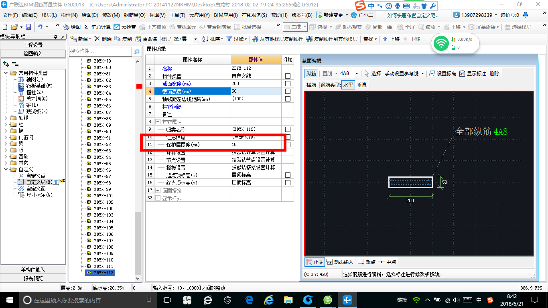This screenshot has height=308, width=548.
Task: Check 附加 box for 构件类型 row
Action: click(288, 76)
